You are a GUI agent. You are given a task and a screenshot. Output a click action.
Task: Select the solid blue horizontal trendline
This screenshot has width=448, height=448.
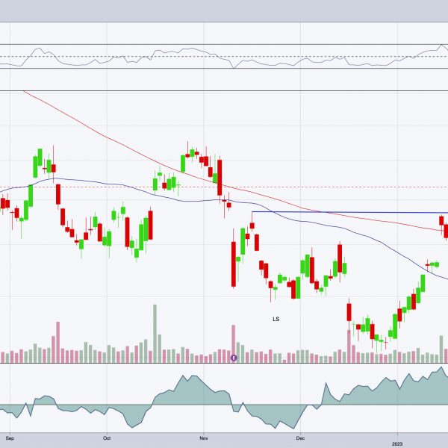[349, 212]
